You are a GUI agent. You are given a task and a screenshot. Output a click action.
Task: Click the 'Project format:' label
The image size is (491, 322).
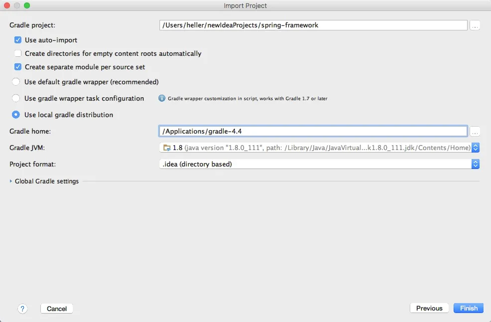pos(32,164)
